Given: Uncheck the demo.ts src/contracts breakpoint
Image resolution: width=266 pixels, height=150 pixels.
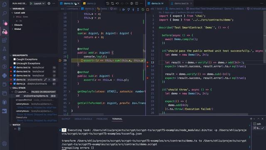Looking at the screenshot, I should (x=15, y=80).
